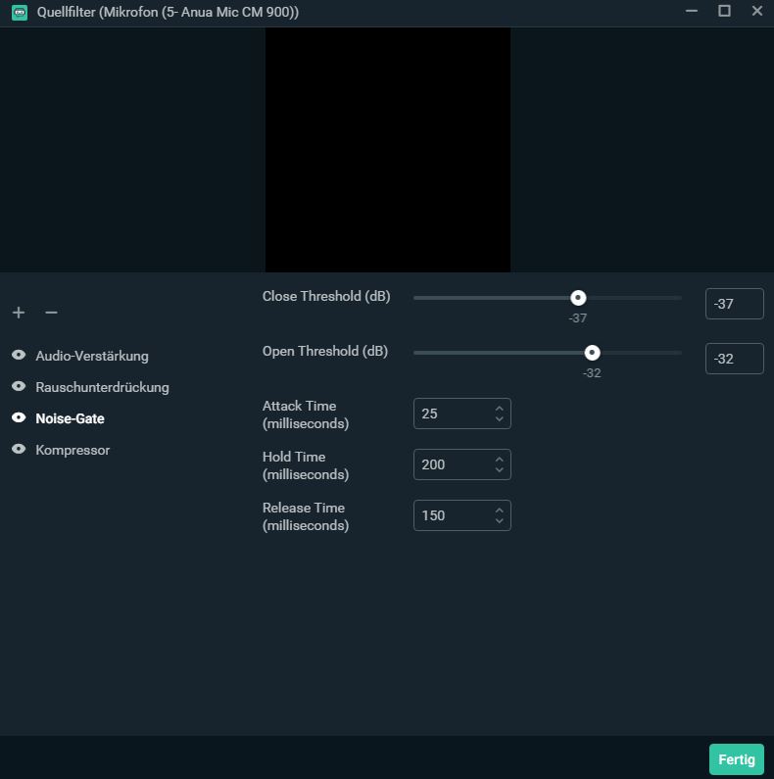Viewport: 774px width, 779px height.
Task: Decrease Attack Time with down arrow
Action: (499, 419)
